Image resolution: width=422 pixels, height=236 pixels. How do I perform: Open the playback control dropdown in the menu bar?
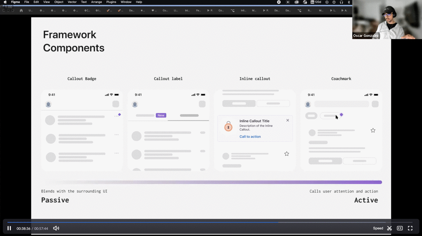(x=326, y=2)
